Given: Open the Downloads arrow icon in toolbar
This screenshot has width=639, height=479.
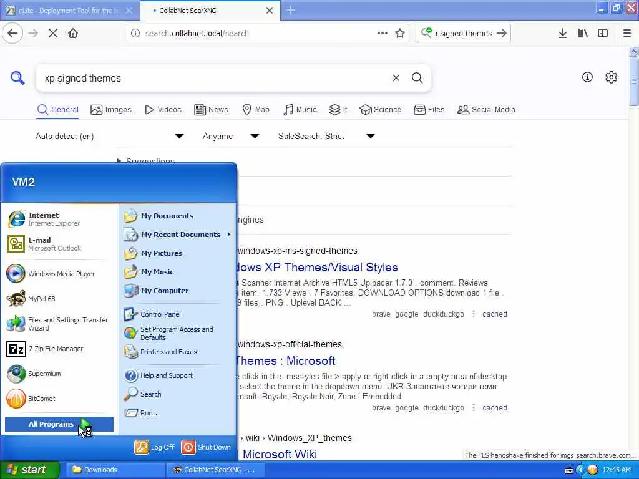Looking at the screenshot, I should [563, 34].
